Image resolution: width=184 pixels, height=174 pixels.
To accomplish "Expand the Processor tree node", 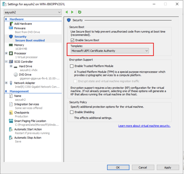I will 6,53.
